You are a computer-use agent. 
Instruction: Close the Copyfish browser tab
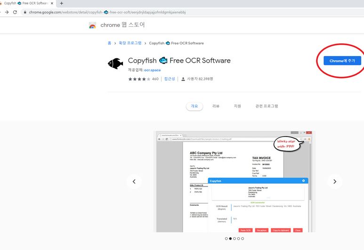pyautogui.click(x=52, y=3)
